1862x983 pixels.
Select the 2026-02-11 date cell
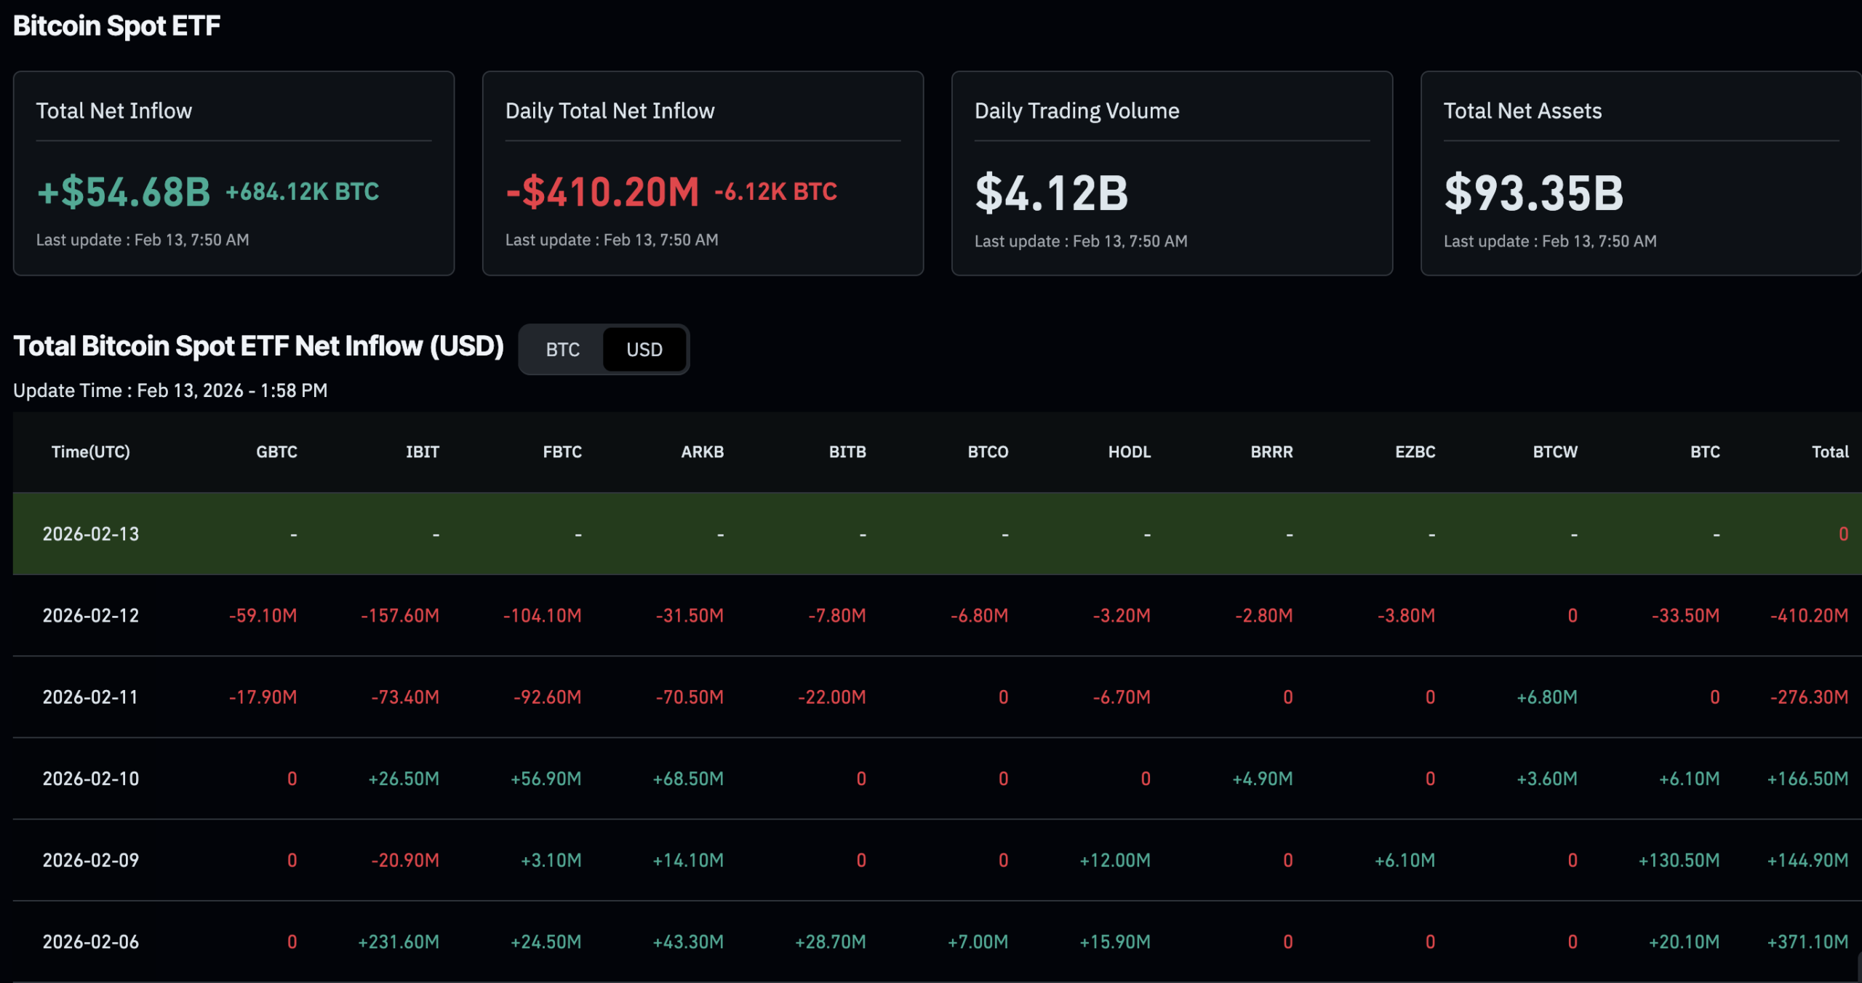91,697
